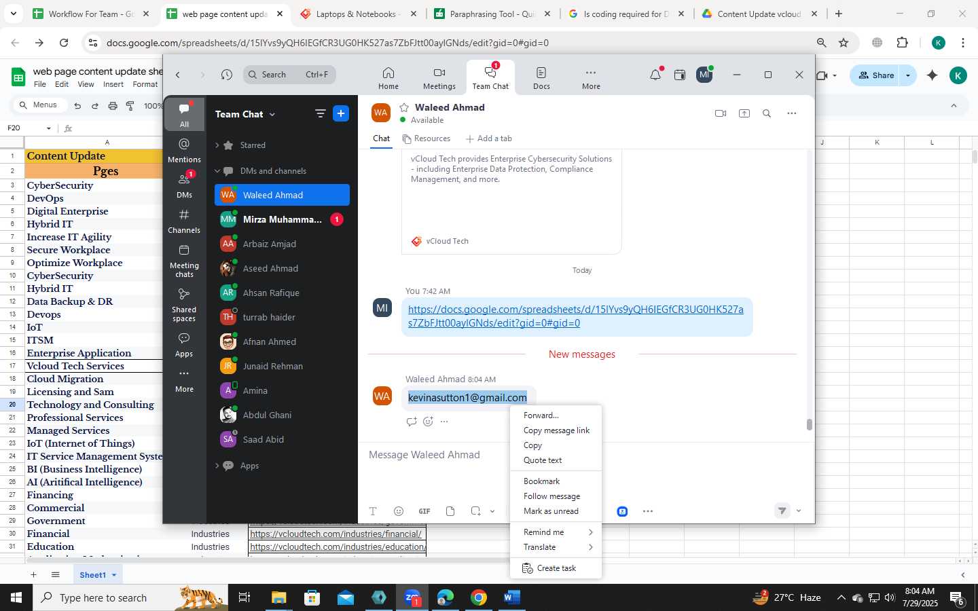This screenshot has height=611, width=978.
Task: Click the reply in thread icon under message
Action: click(x=412, y=422)
